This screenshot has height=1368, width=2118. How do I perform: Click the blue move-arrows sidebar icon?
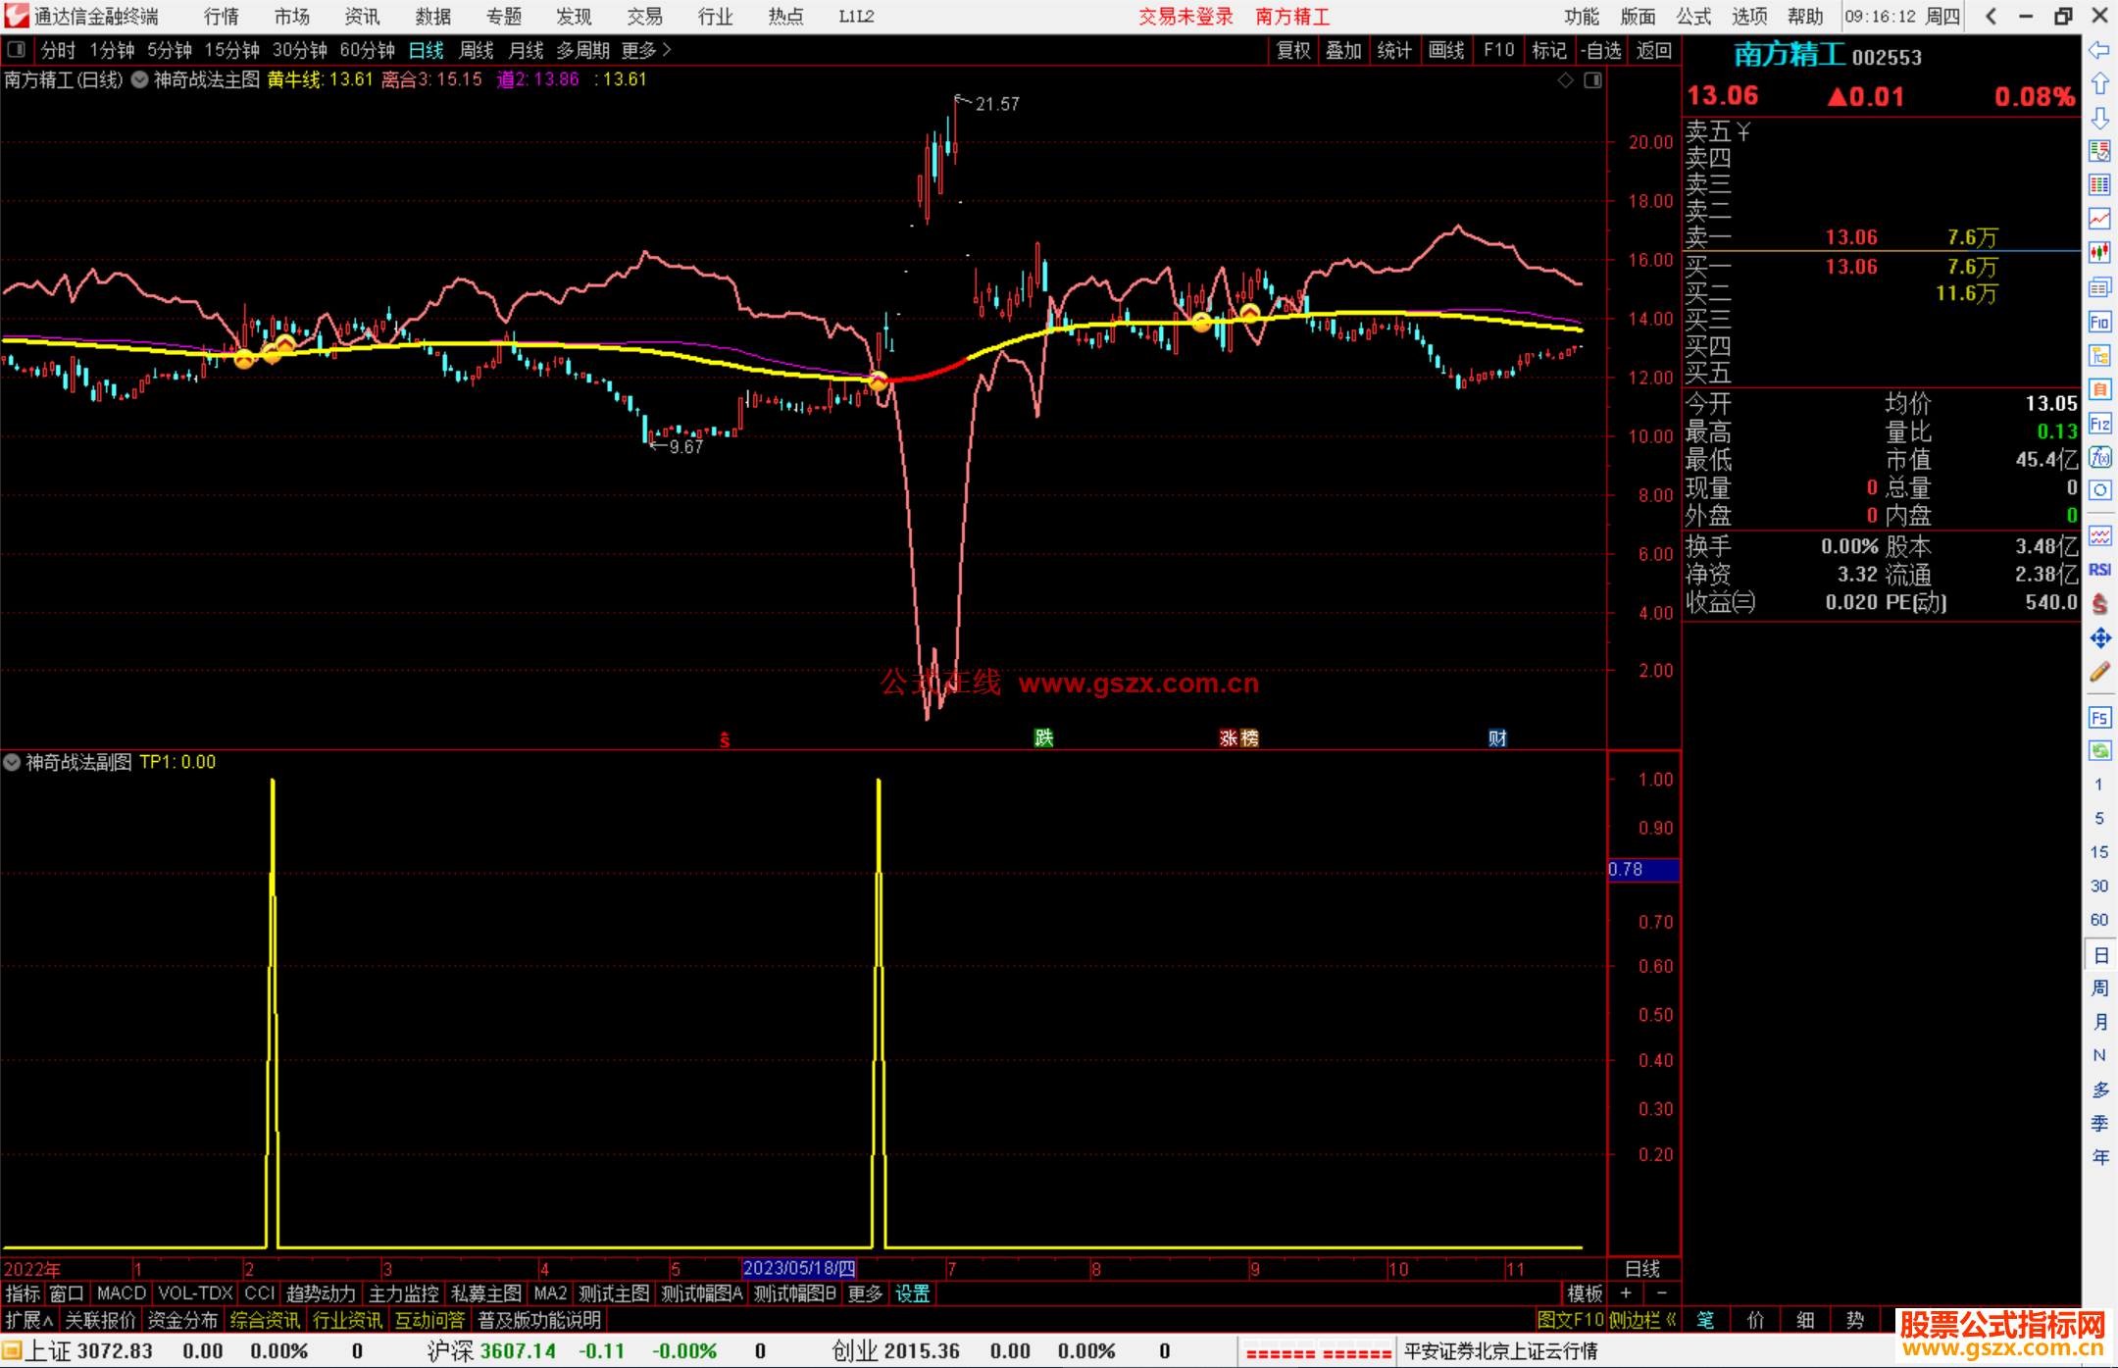coord(2099,638)
